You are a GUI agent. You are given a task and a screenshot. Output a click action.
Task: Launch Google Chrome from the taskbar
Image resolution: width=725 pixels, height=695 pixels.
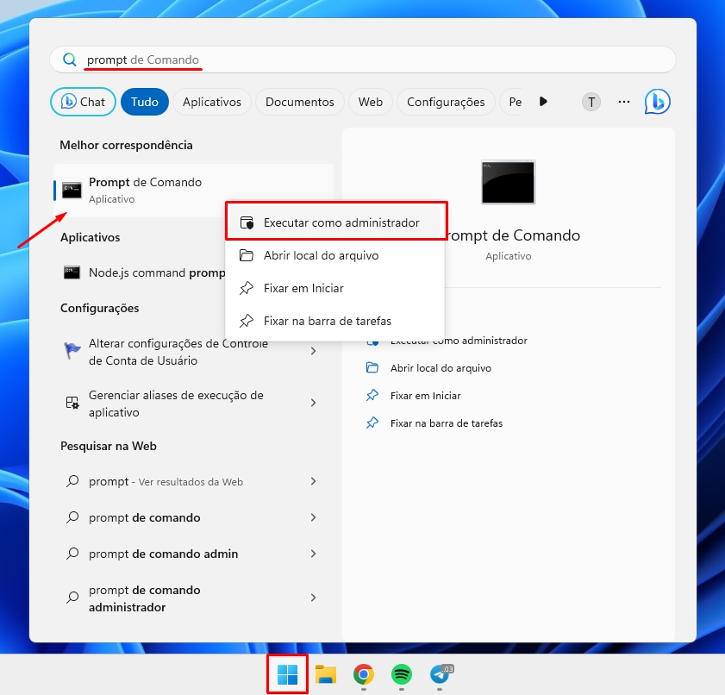(363, 674)
